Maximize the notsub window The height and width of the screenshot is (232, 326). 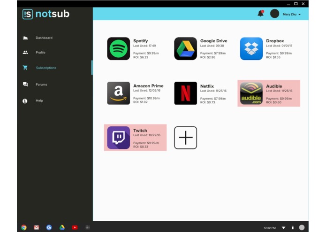[x=296, y=4]
